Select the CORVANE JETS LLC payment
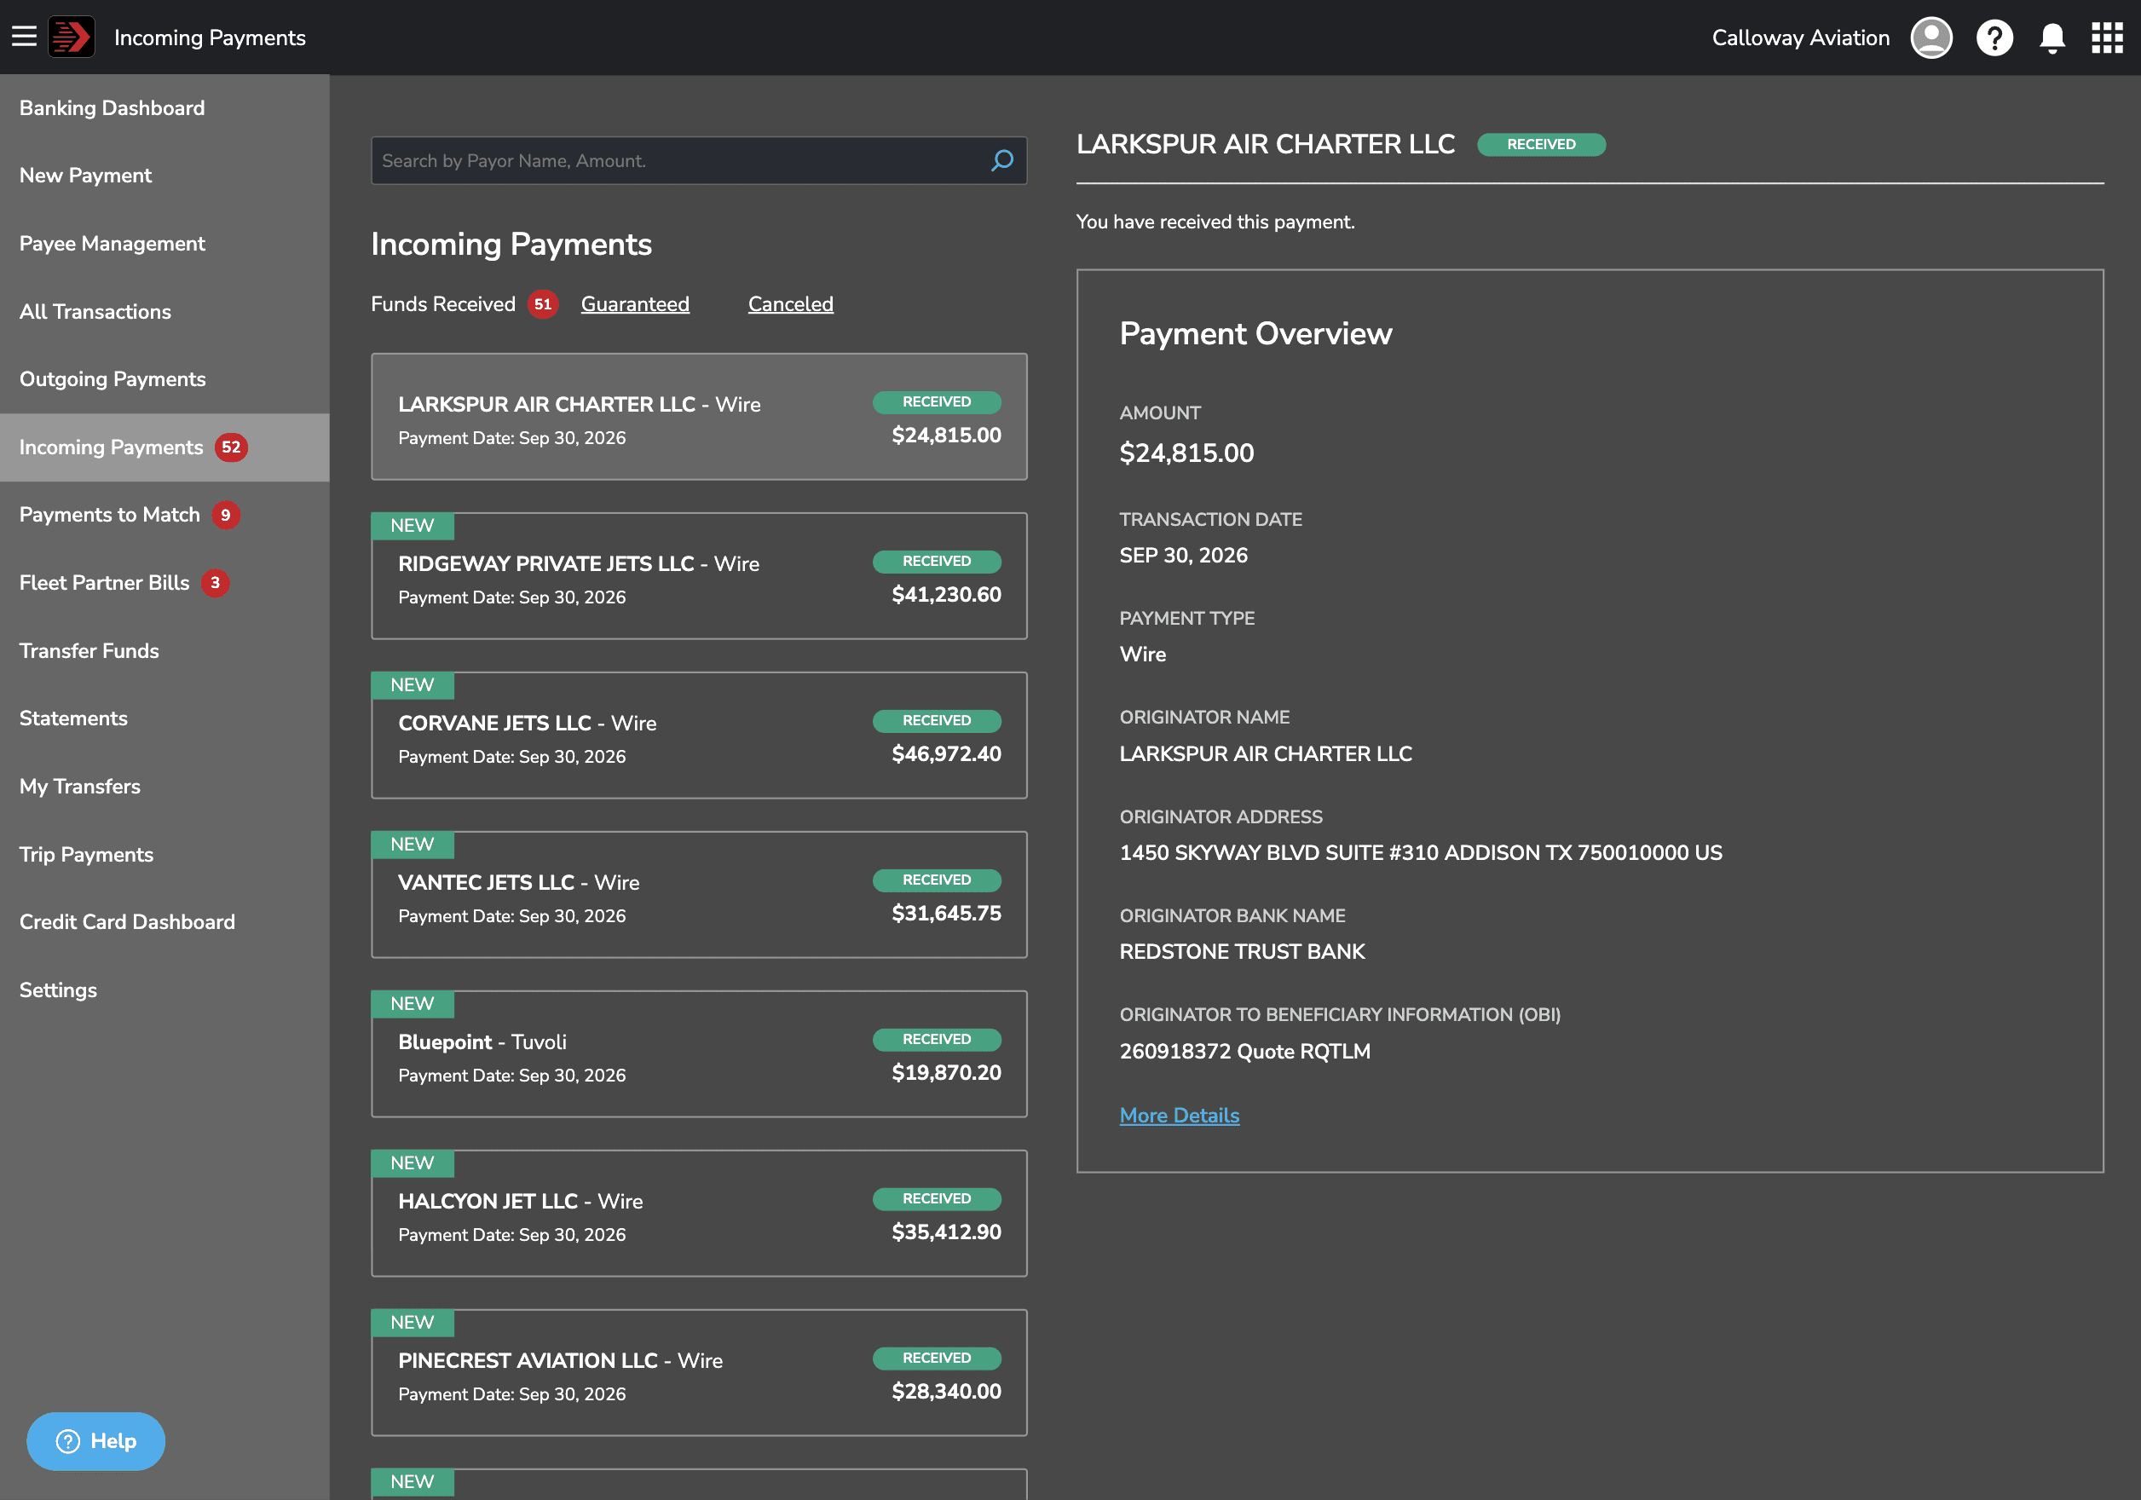The width and height of the screenshot is (2141, 1500). [700, 736]
